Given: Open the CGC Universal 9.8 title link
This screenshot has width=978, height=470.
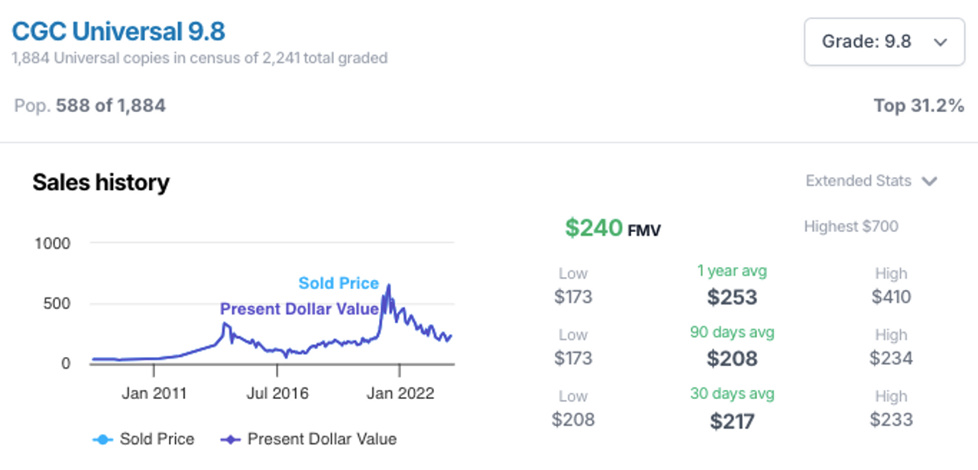Looking at the screenshot, I should tap(118, 32).
